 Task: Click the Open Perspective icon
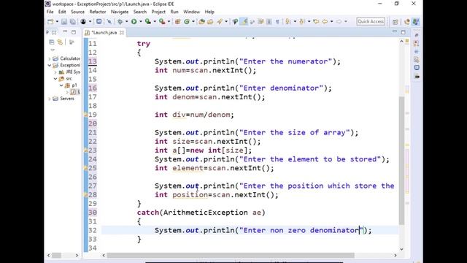point(395,22)
